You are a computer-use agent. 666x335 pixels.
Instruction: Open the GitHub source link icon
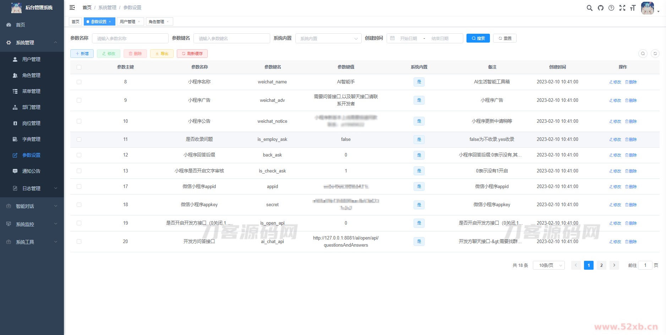click(600, 8)
